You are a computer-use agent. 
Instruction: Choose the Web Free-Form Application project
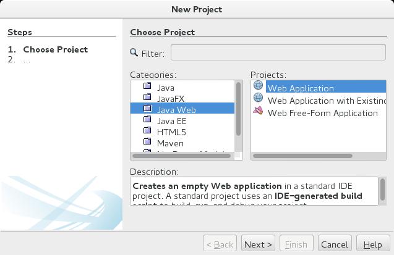[x=323, y=113]
